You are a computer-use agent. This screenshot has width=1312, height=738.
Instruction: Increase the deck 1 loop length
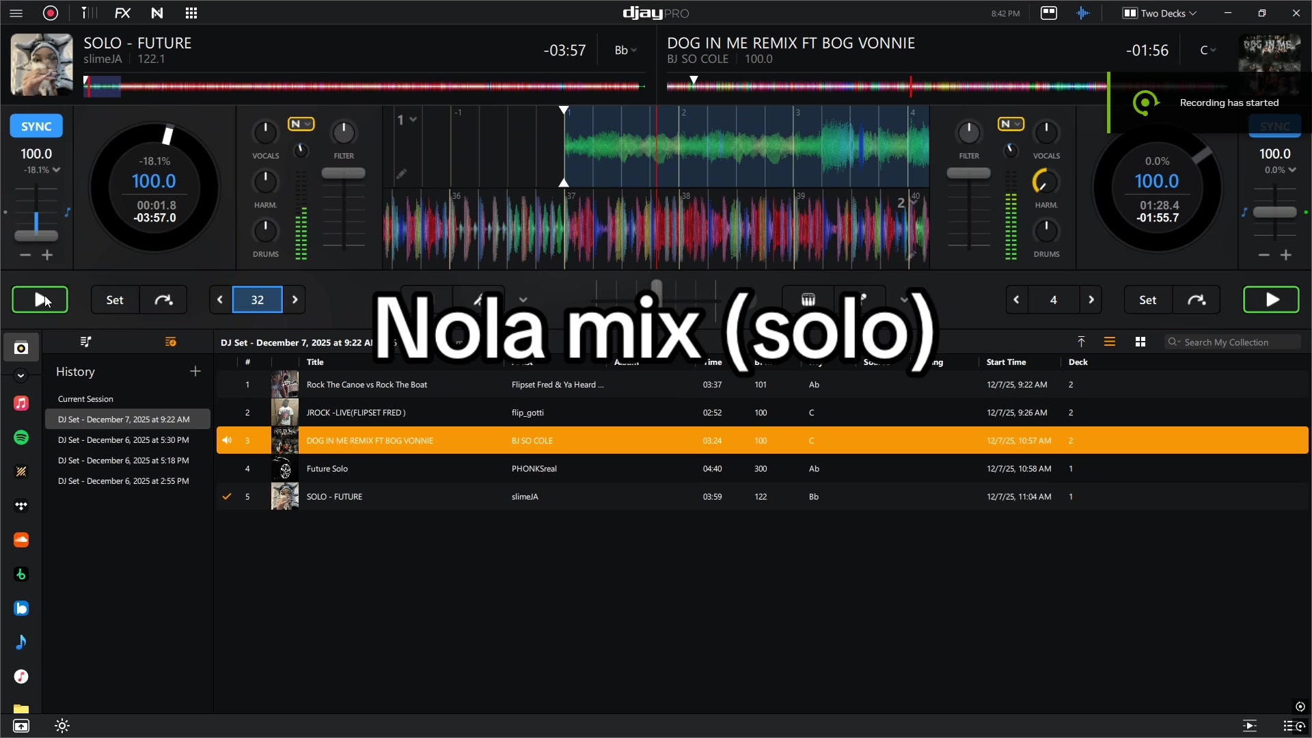coord(295,299)
